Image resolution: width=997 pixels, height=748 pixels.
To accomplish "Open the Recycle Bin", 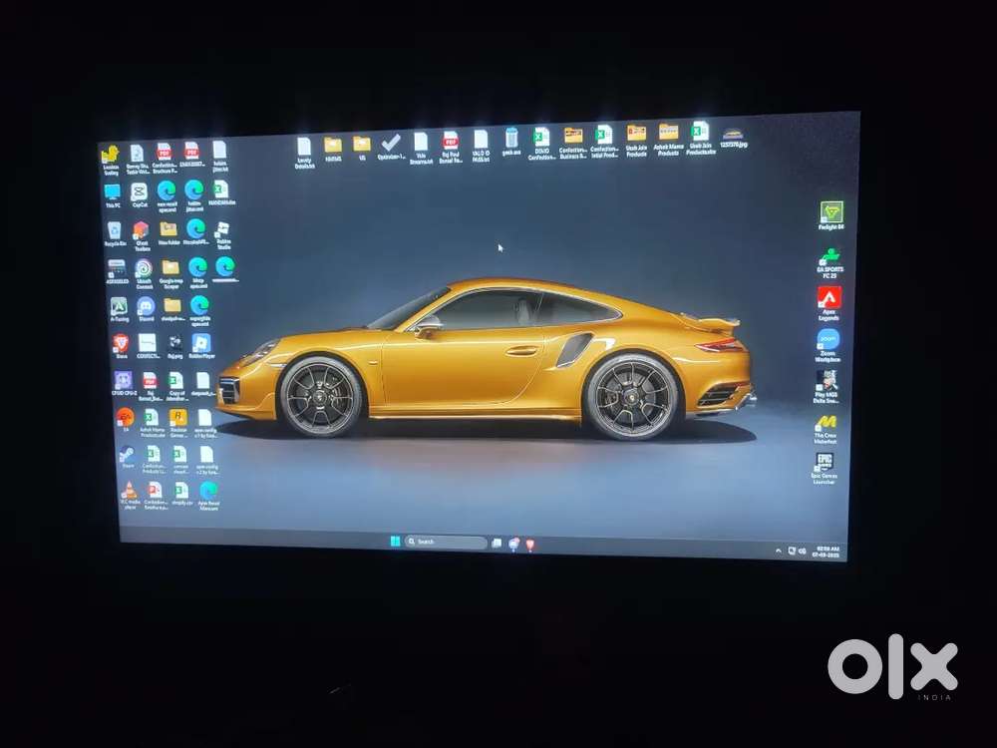I will 115,230.
